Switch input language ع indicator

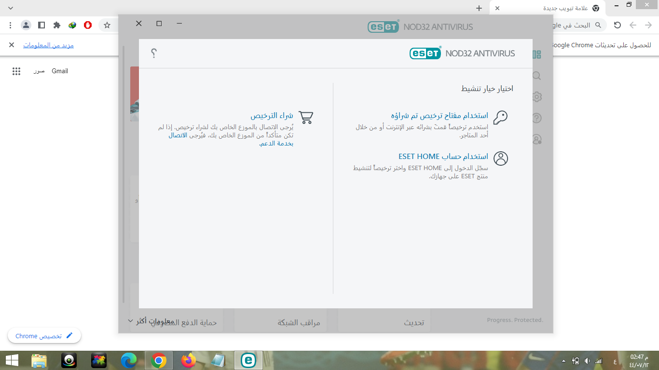615,361
